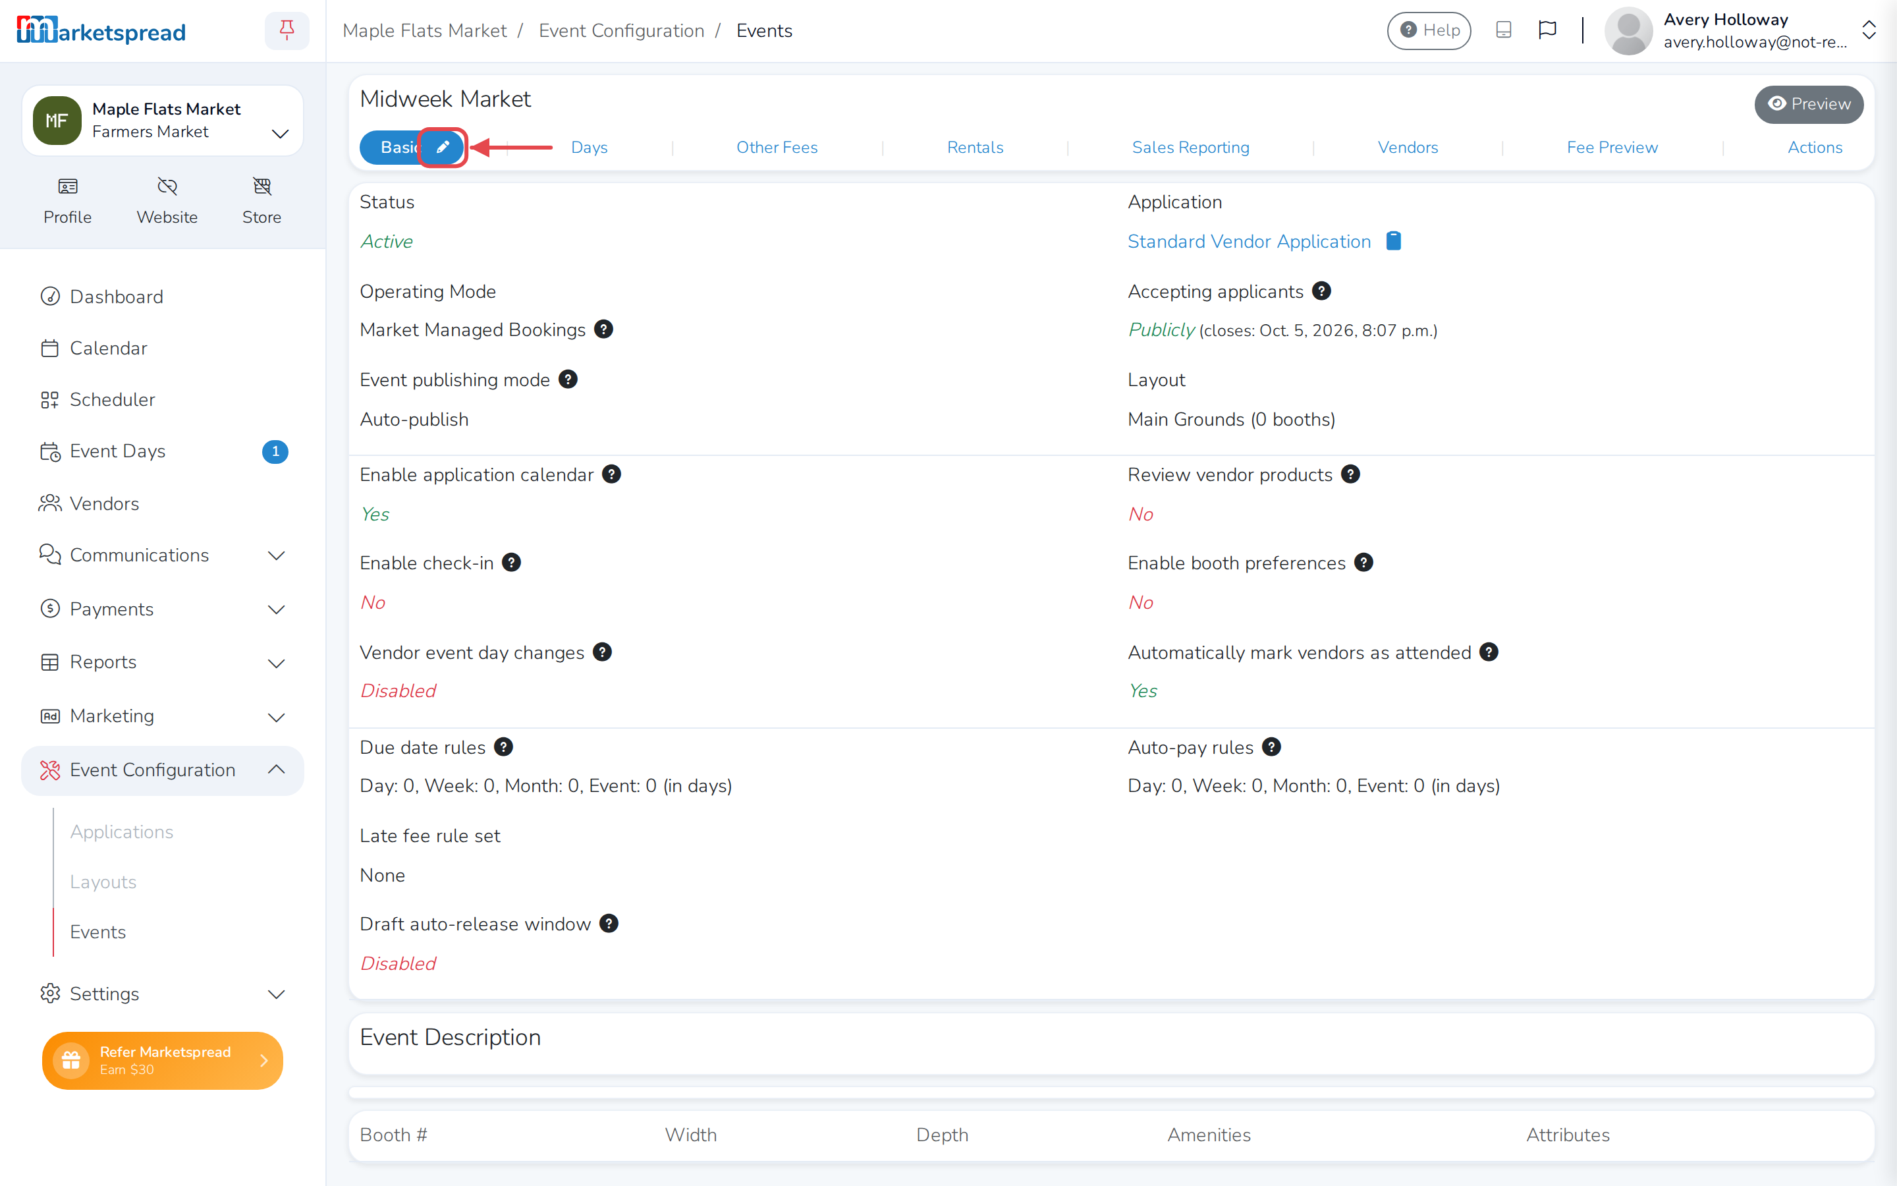Image resolution: width=1897 pixels, height=1186 pixels.
Task: Click help icon beside Enable application calendar
Action: point(612,474)
